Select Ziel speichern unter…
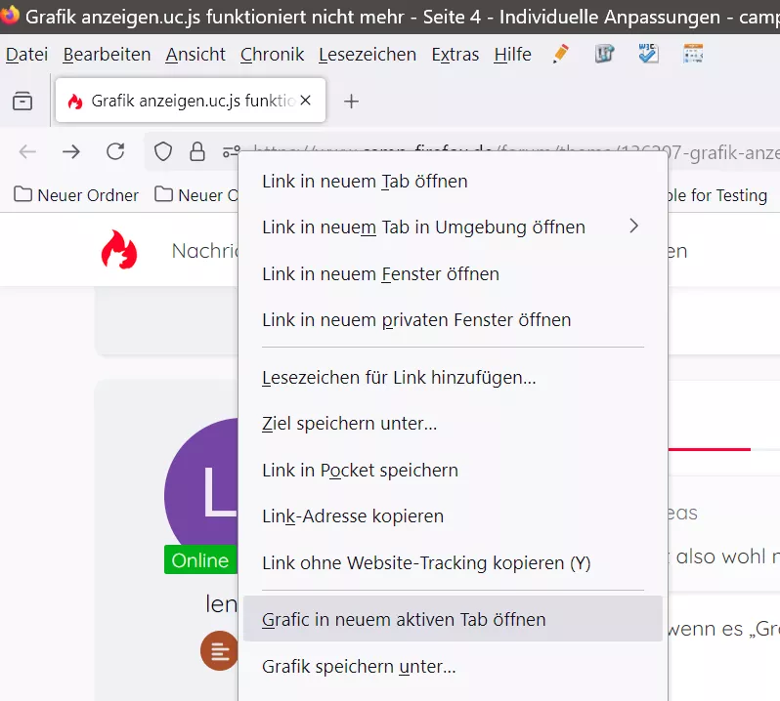Image resolution: width=780 pixels, height=701 pixels. (x=453, y=424)
